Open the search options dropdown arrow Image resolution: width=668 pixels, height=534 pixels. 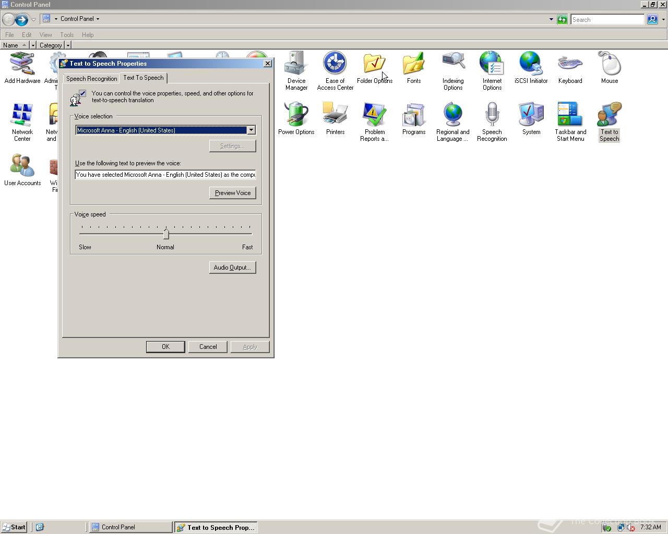click(663, 20)
